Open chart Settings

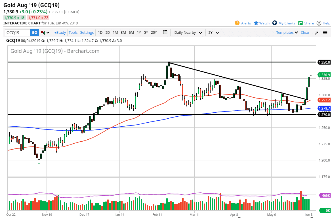click(87, 33)
